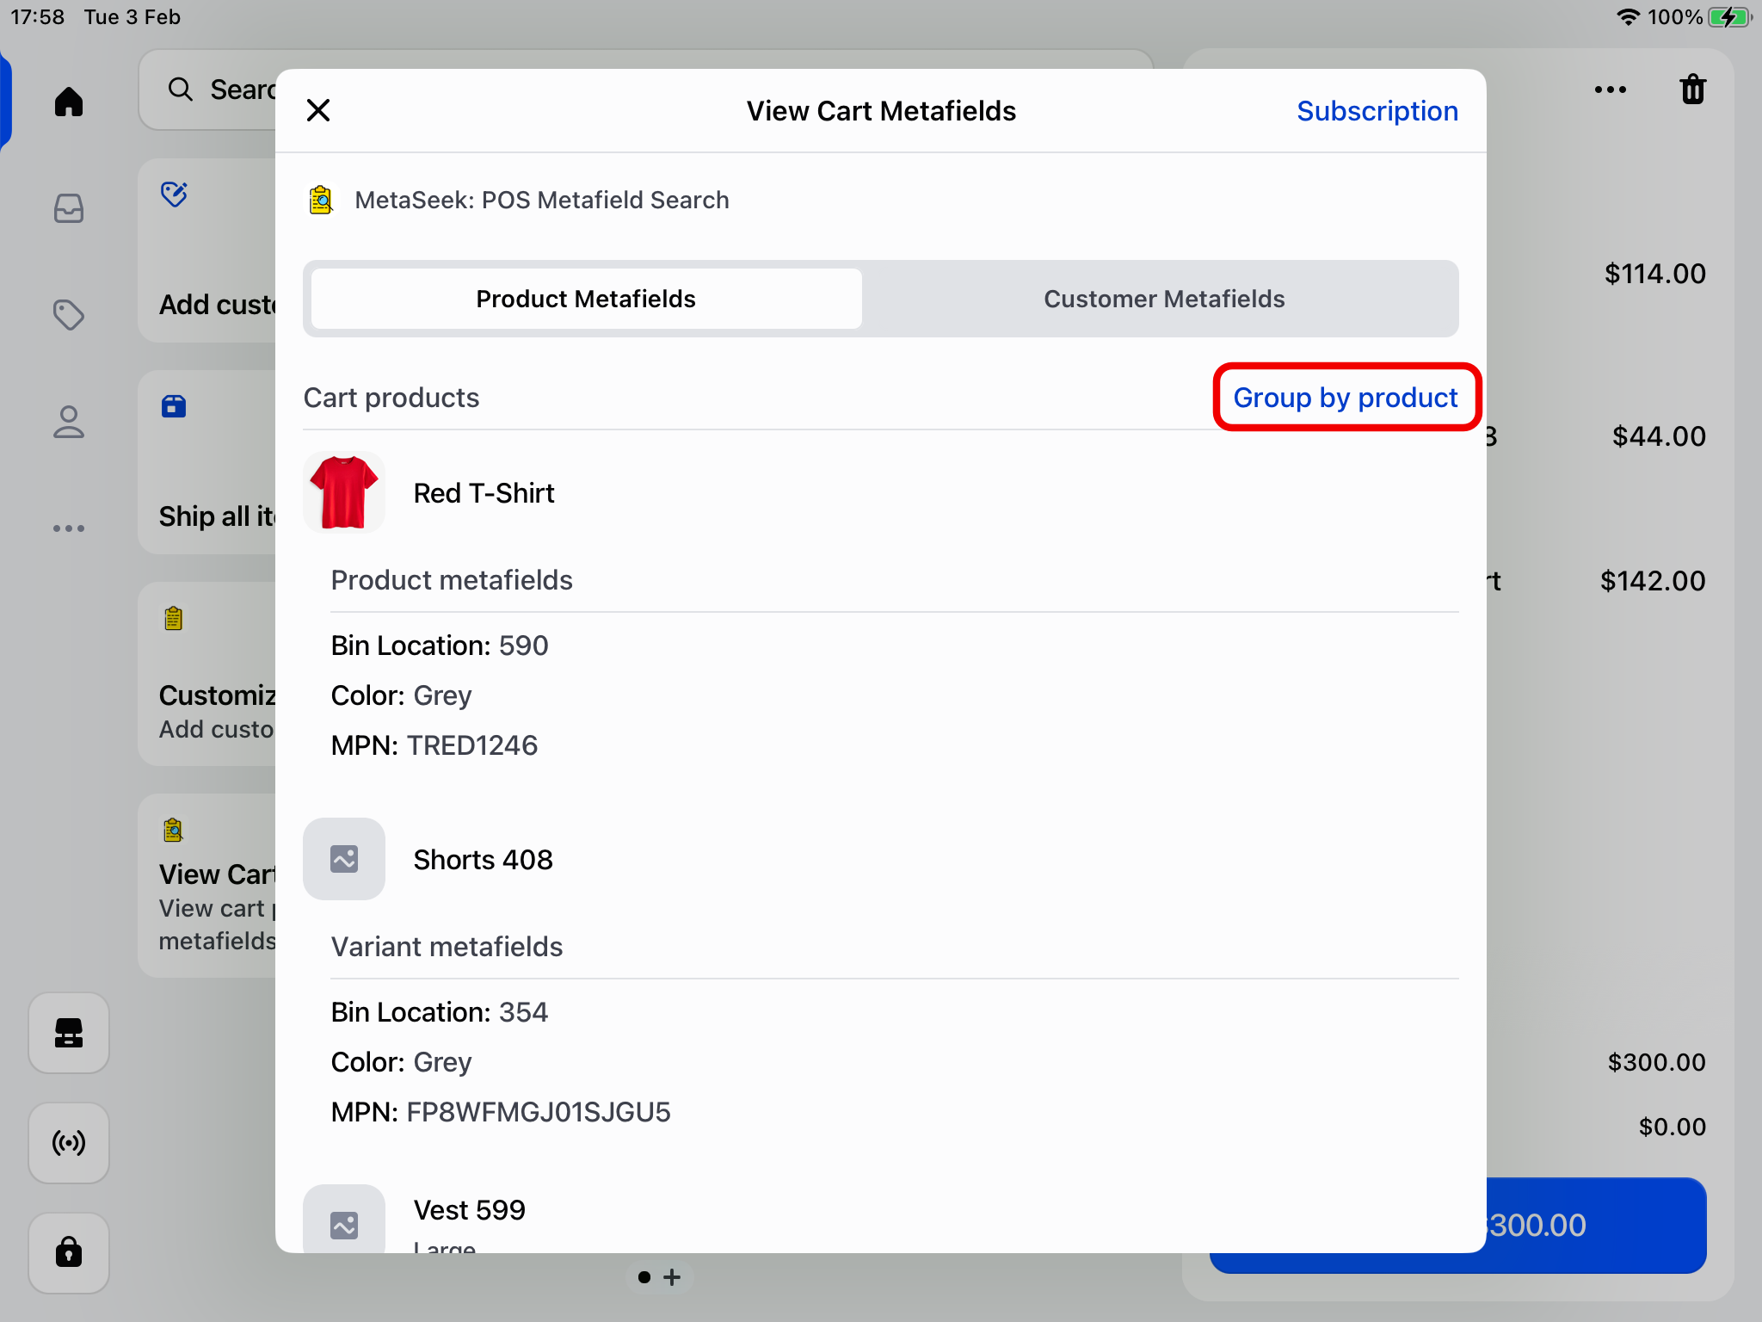Screen dimensions: 1762x1322
Task: Add new page with plus icon
Action: [x=673, y=1277]
